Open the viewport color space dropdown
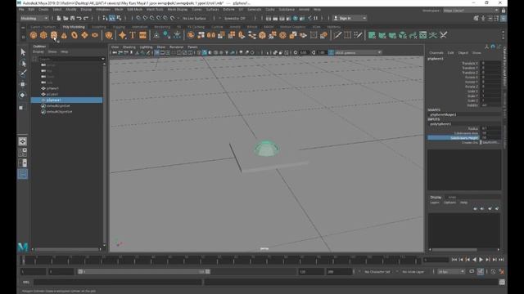This screenshot has width=524, height=294. coord(358,52)
